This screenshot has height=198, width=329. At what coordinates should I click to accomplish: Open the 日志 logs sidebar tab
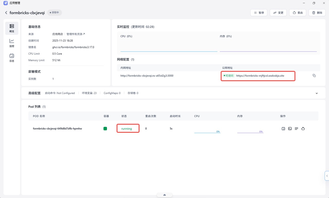(12, 58)
